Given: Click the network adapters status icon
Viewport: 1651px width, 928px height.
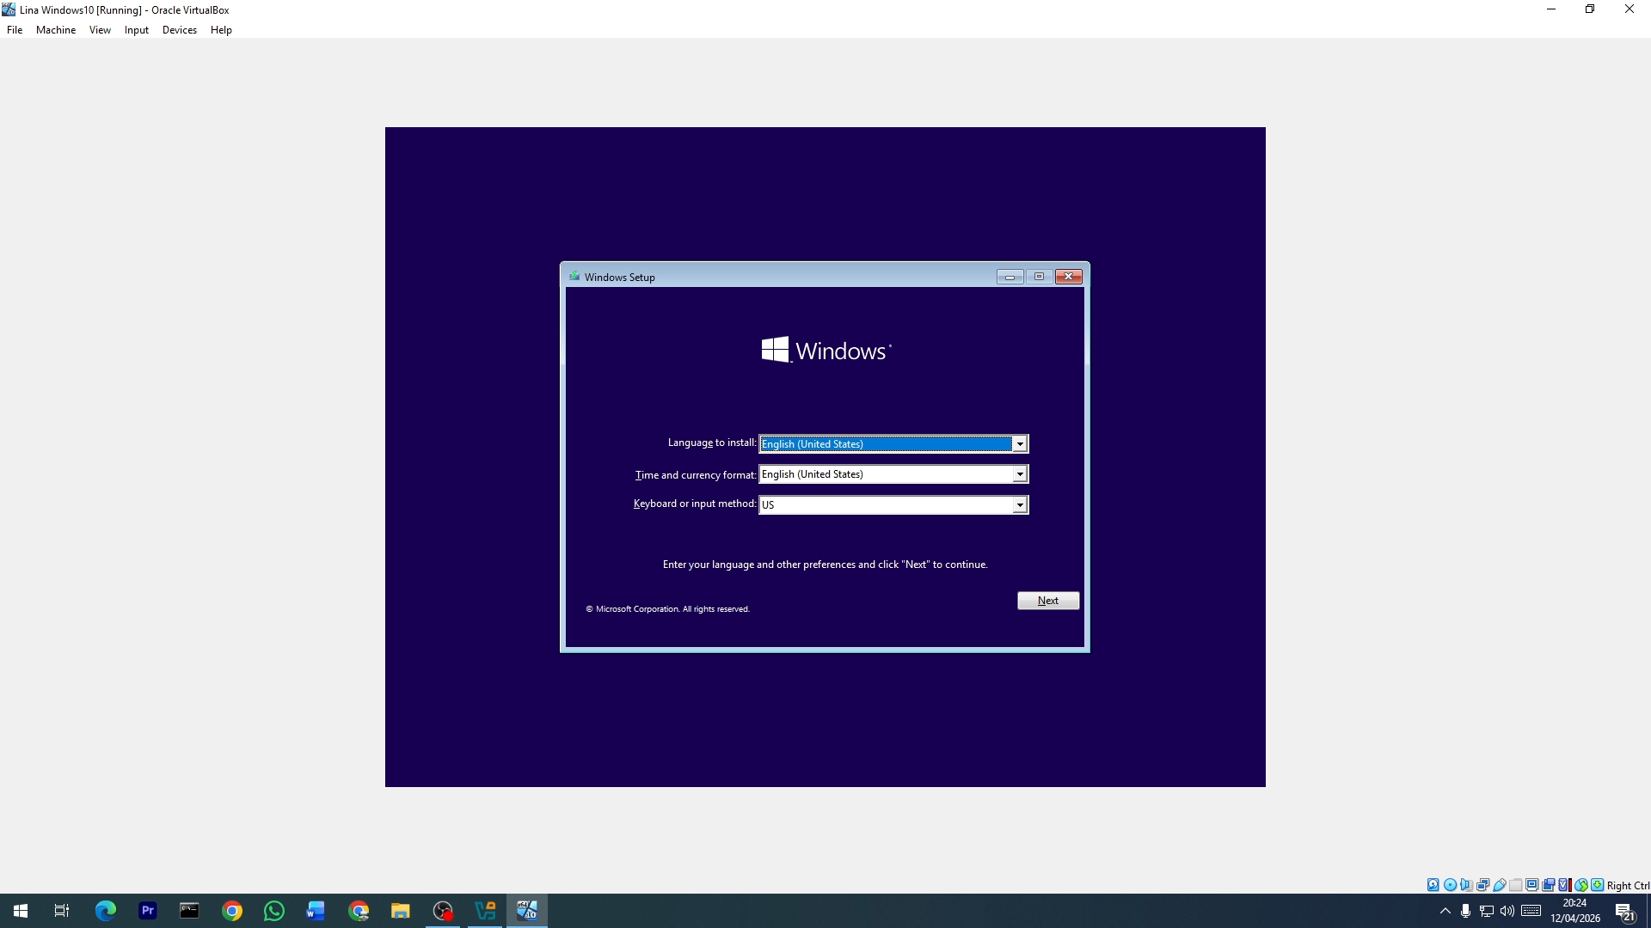Looking at the screenshot, I should 1483,884.
